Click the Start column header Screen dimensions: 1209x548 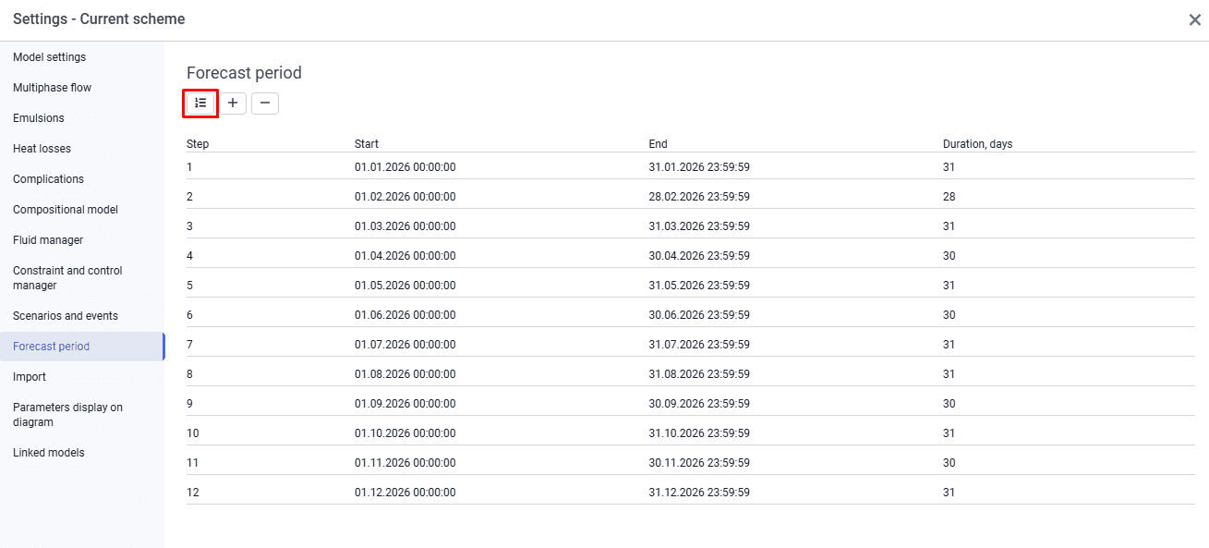tap(367, 144)
